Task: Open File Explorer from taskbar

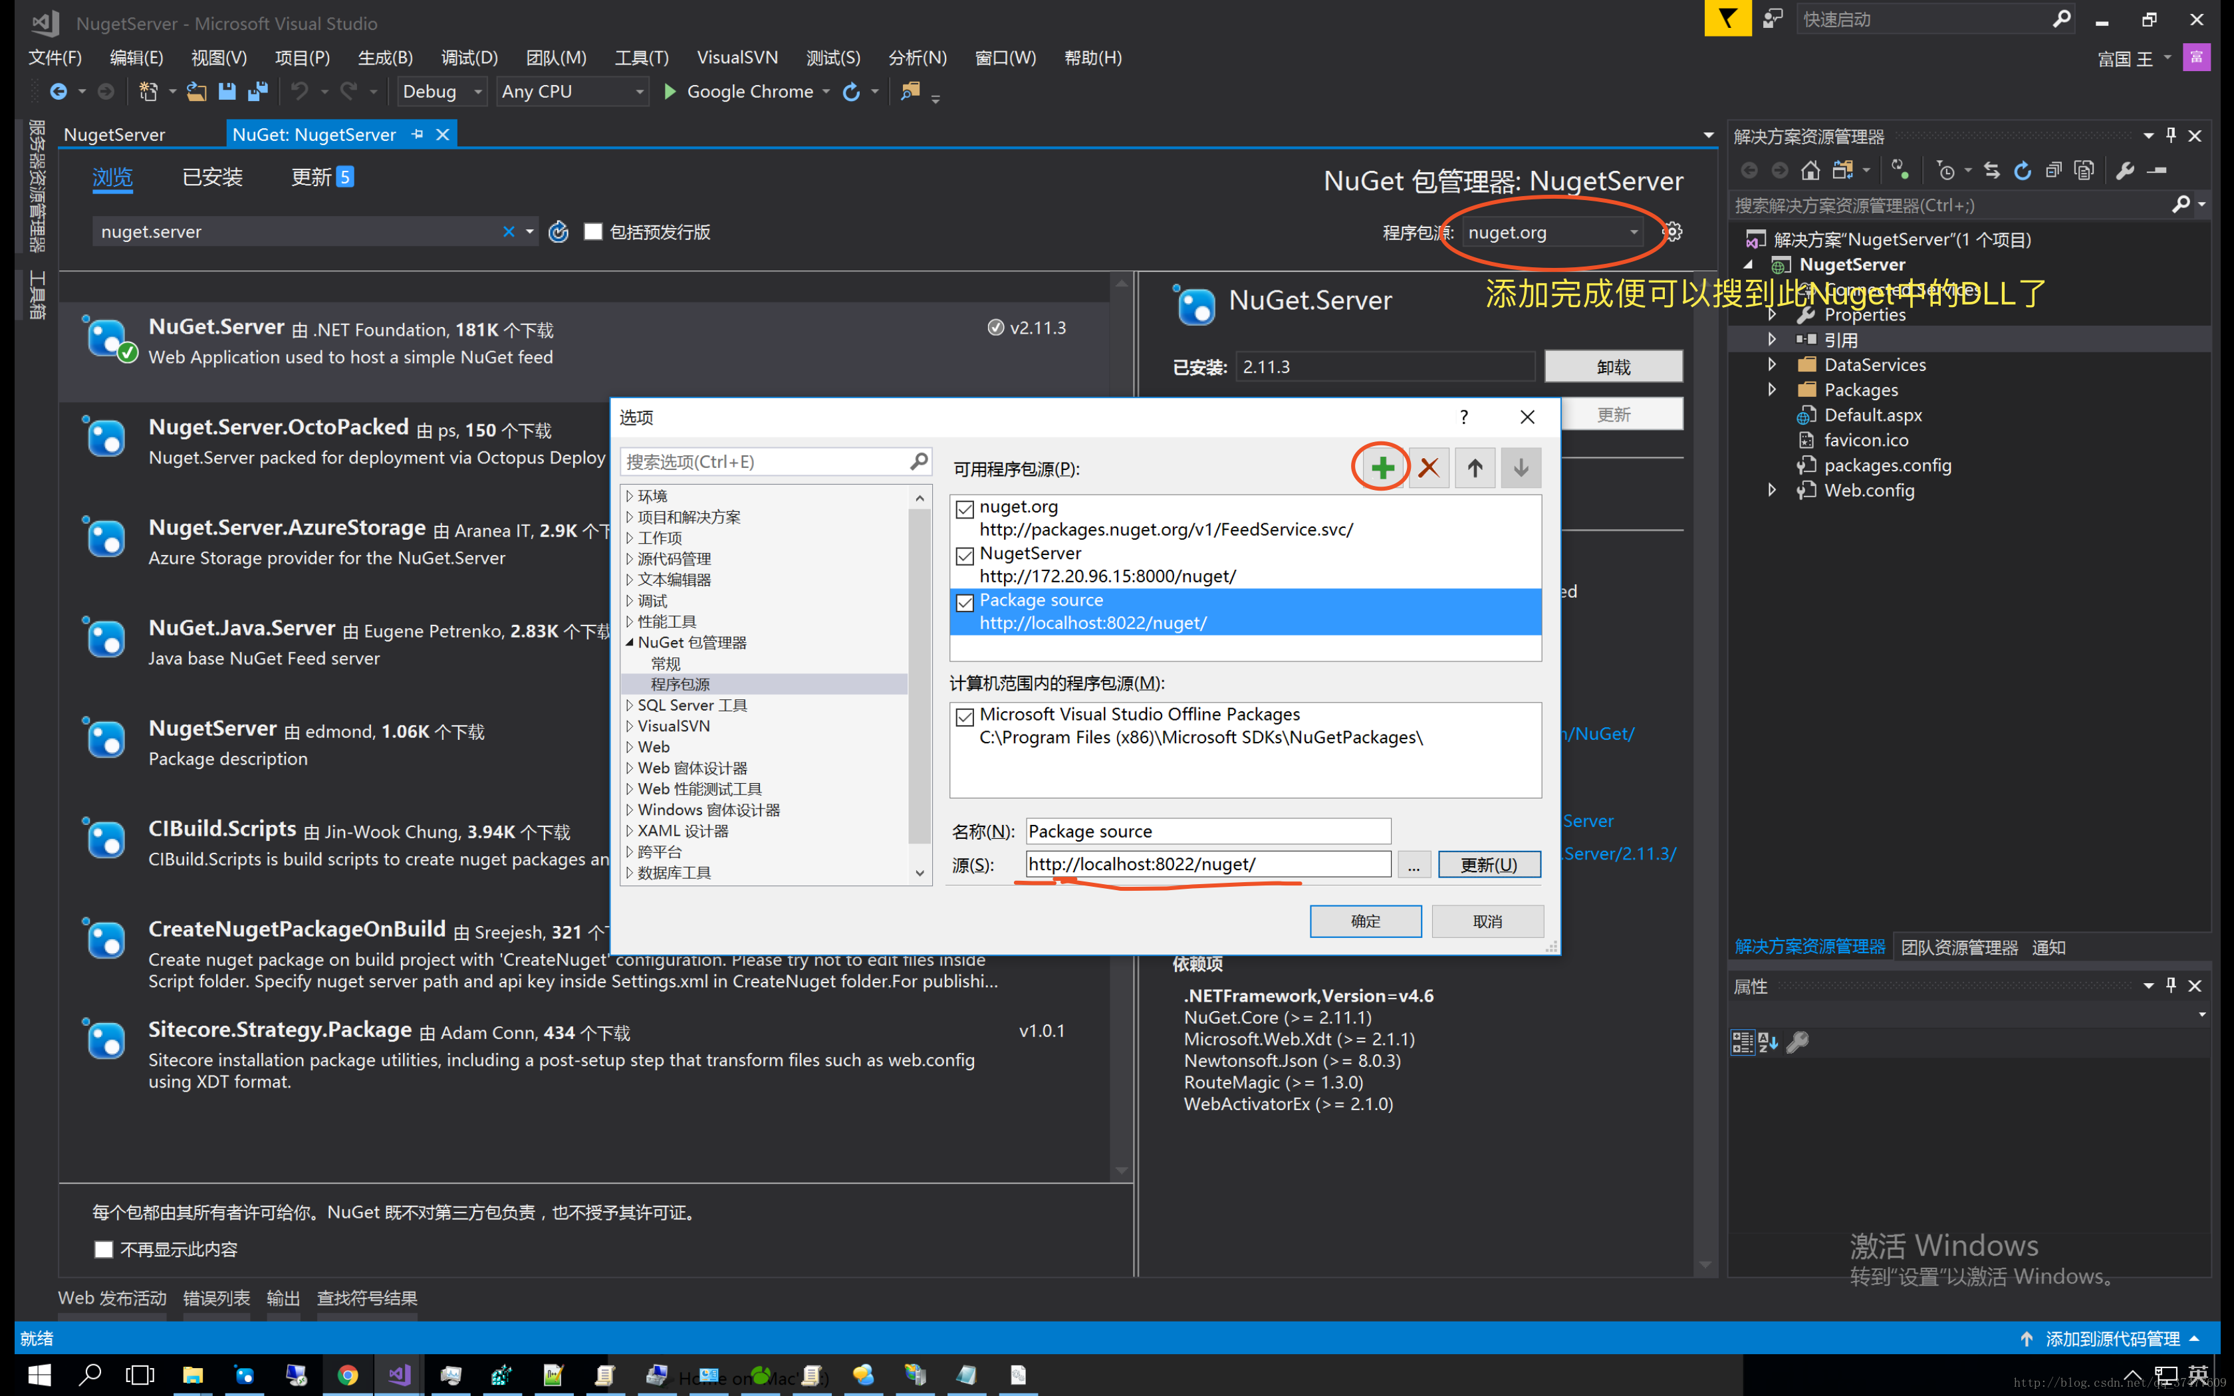Action: point(192,1375)
